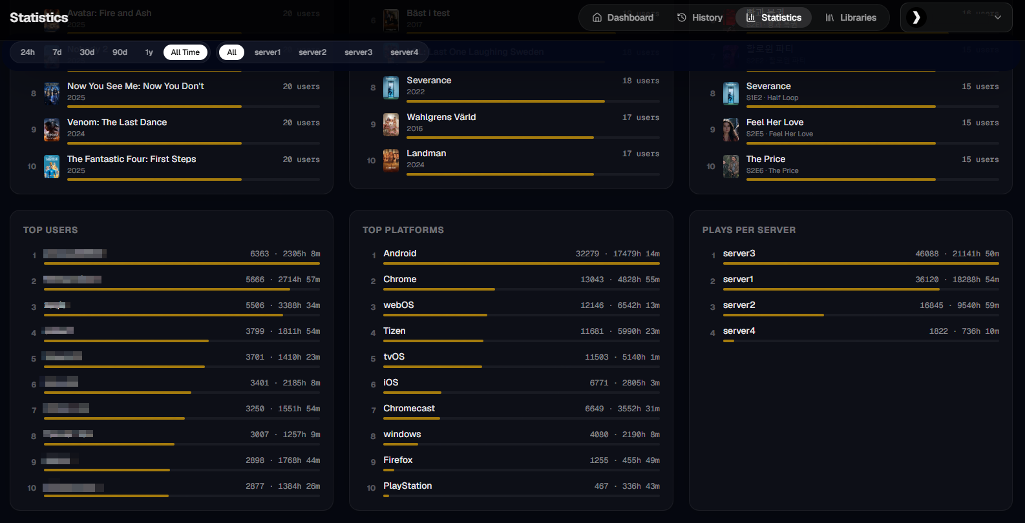Go to the Libraries tab
Screen dimensions: 1025x523
(851, 17)
